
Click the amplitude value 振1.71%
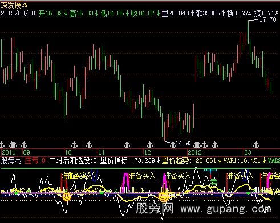click(x=266, y=13)
